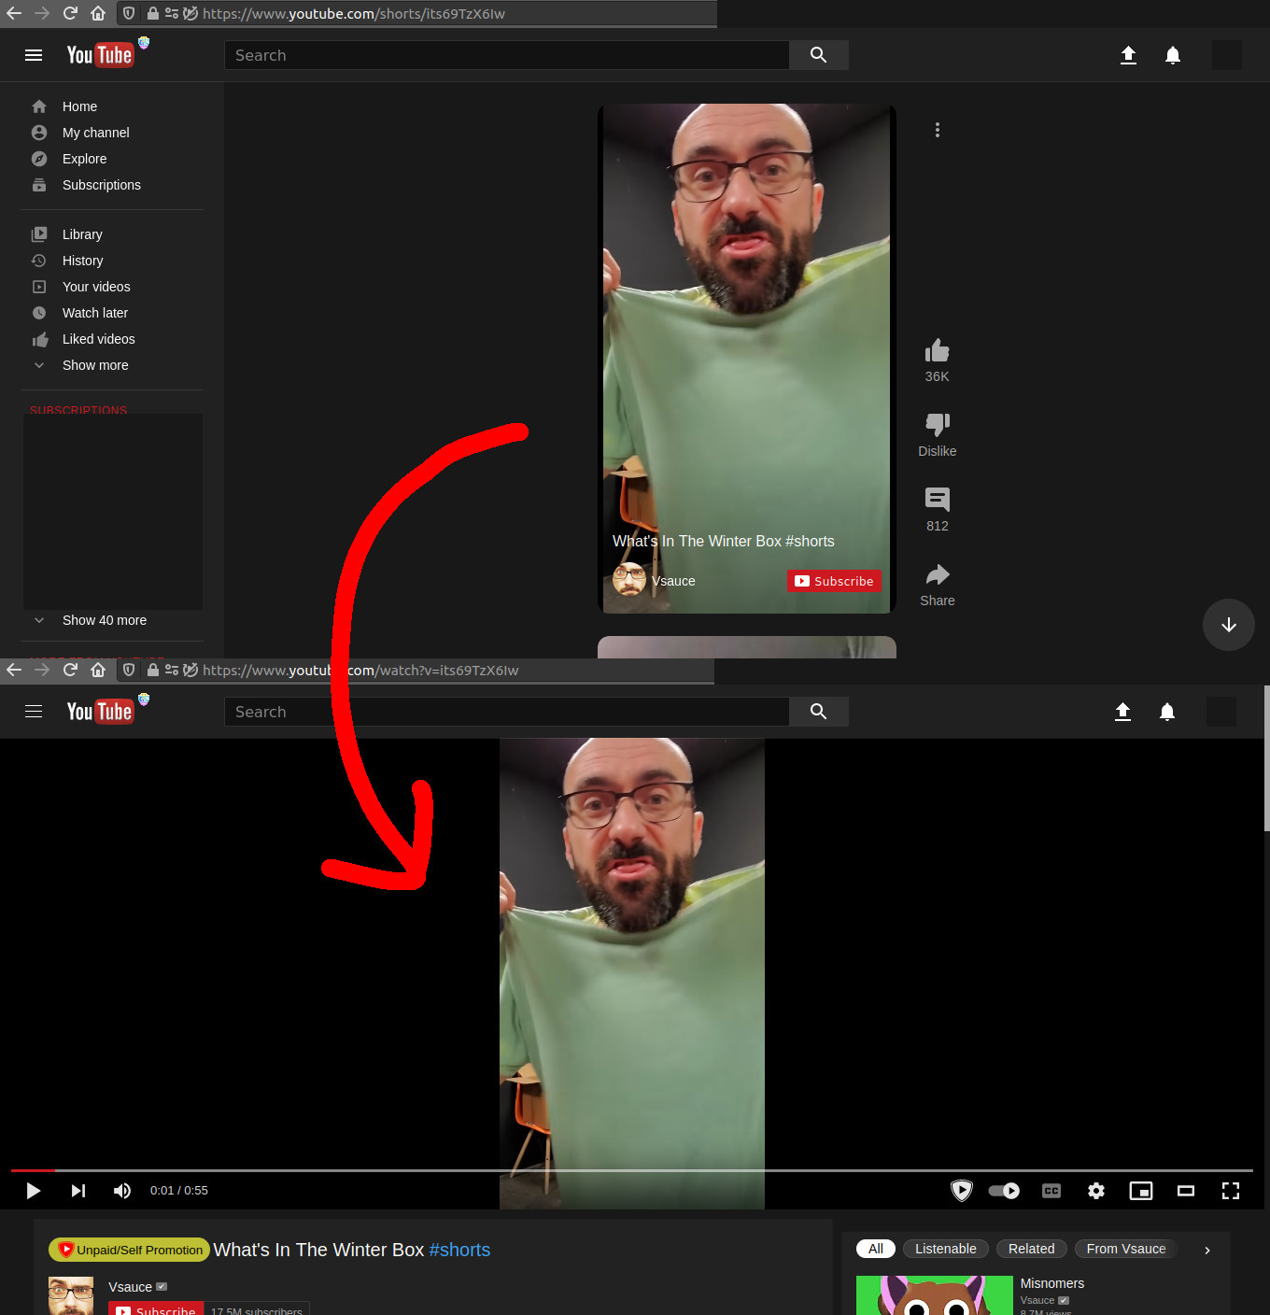The width and height of the screenshot is (1270, 1315).
Task: Click the red Subscribe button on the short
Action: coord(834,581)
